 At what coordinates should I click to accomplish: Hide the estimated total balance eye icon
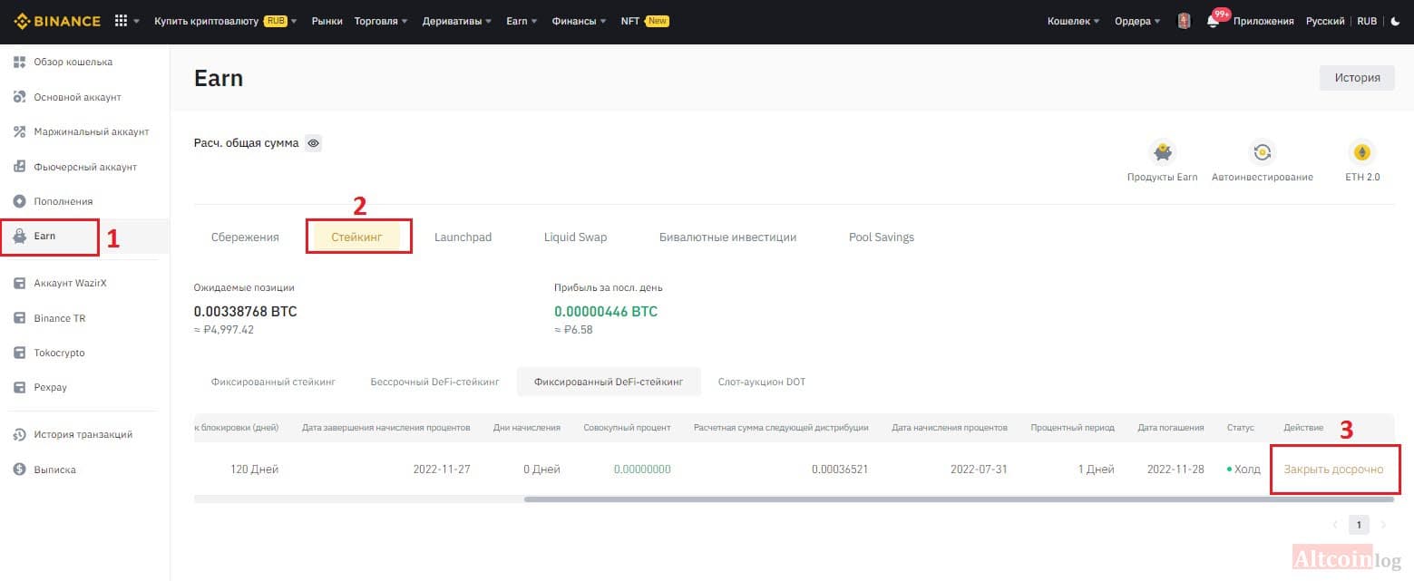point(313,143)
